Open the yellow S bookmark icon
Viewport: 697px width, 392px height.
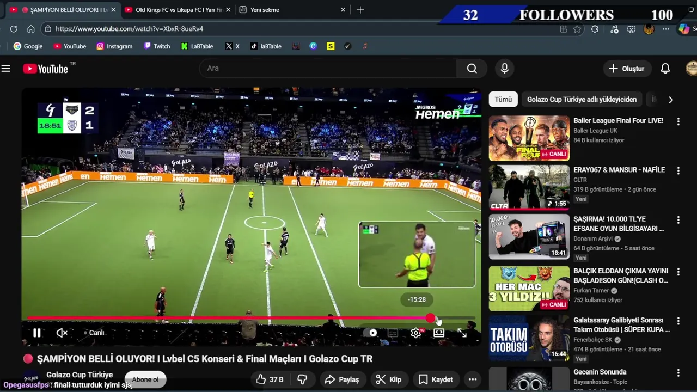pos(331,46)
